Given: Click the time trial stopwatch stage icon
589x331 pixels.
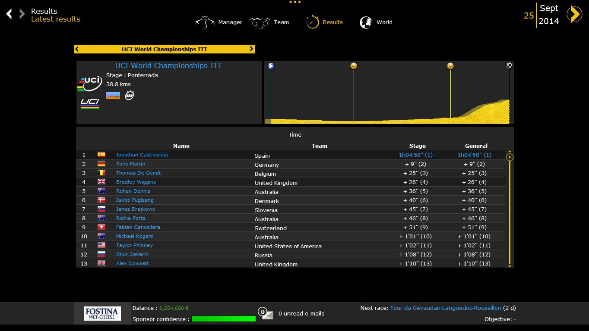Looking at the screenshot, I should pos(129,95).
